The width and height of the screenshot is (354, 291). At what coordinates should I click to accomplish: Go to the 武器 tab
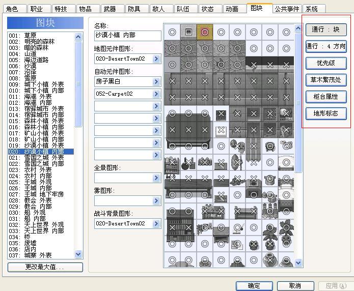[112, 9]
